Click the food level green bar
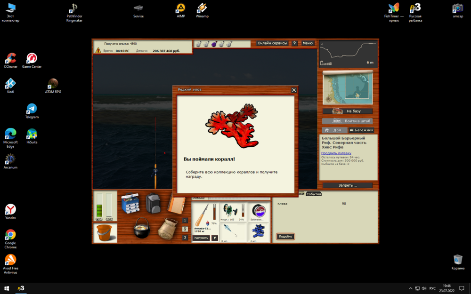The image size is (471, 294). coord(99,206)
